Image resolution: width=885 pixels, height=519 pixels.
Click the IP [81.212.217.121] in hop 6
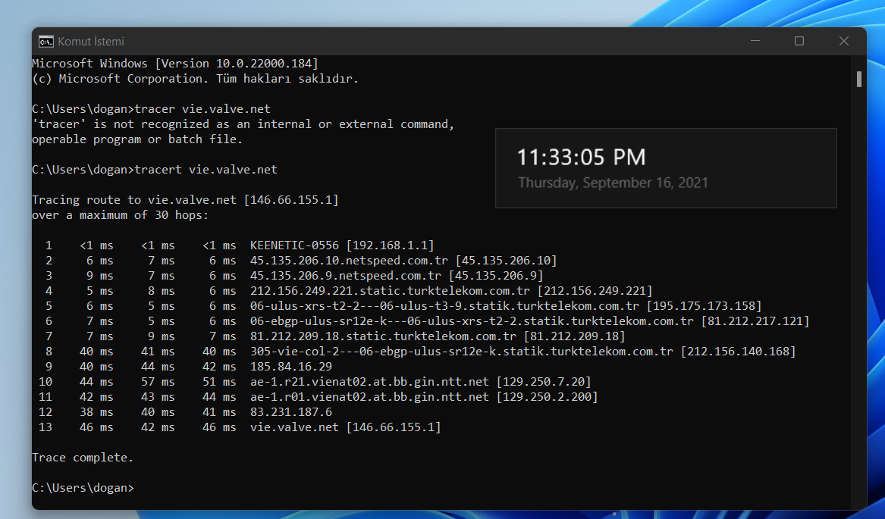tap(755, 321)
